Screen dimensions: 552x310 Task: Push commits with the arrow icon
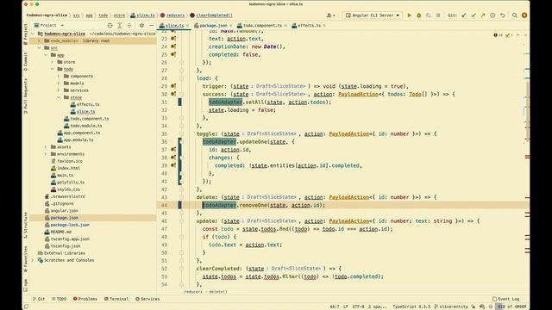[483, 15]
